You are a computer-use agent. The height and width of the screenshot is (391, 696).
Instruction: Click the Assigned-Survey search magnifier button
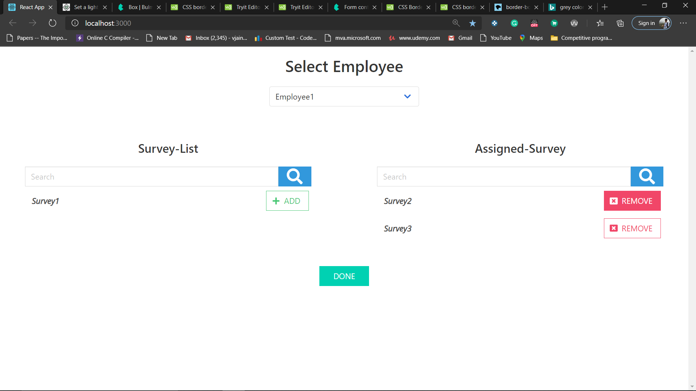647,176
